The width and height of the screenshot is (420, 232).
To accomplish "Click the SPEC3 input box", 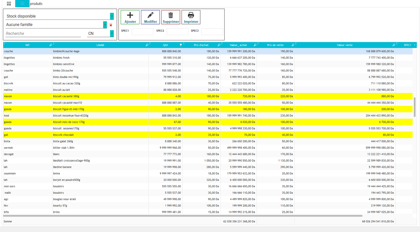I will [212, 32].
